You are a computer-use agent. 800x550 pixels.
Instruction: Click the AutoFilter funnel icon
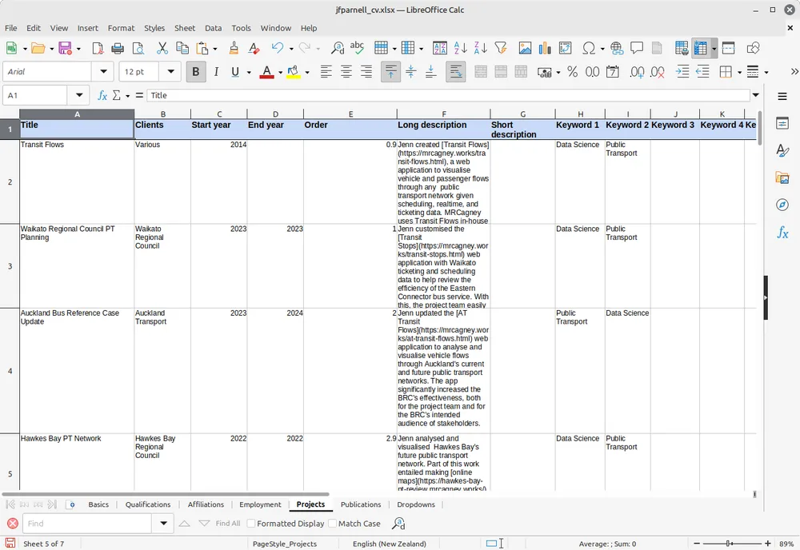click(x=501, y=49)
